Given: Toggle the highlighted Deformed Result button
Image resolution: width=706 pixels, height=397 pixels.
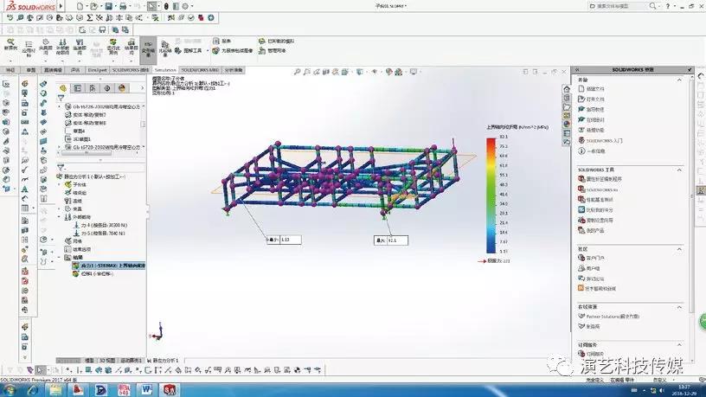Looking at the screenshot, I should 148,50.
